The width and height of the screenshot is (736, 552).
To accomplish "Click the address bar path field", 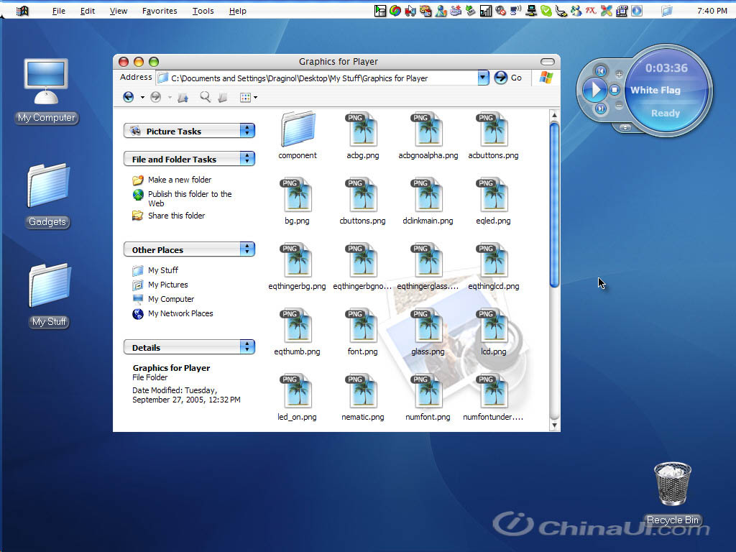I will click(317, 78).
